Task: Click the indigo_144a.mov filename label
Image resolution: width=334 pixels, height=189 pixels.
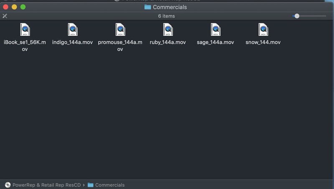Action: 72,42
